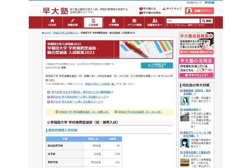Click the 149 value in 法学部 row
The width and height of the screenshot is (252, 168).
117,154
